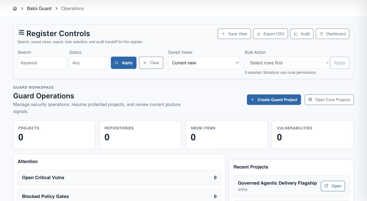This screenshot has width=367, height=201.
Task: Click magnifier icon in blue Apply button
Action: coord(116,63)
